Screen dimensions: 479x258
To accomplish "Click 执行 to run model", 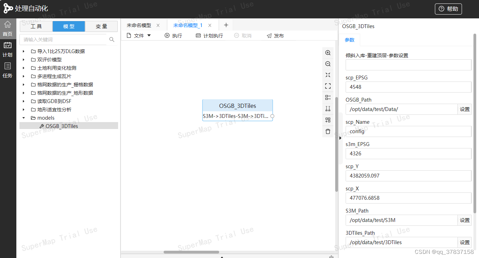I will [x=173, y=36].
